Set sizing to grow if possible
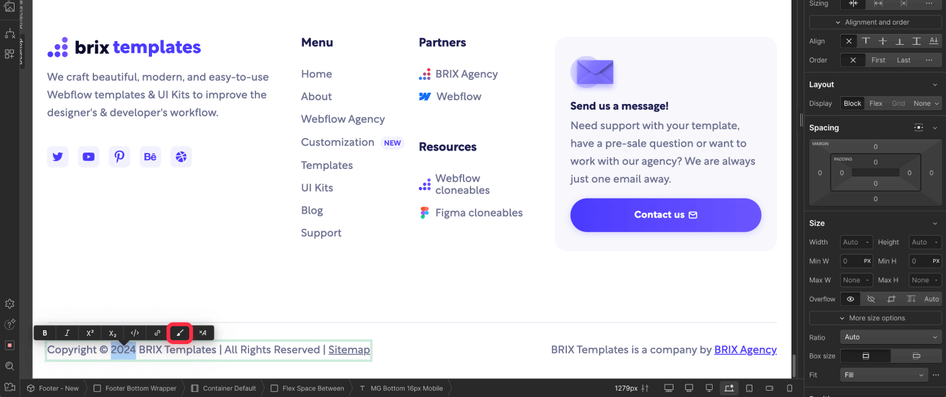This screenshot has height=397, width=946. pos(878,3)
